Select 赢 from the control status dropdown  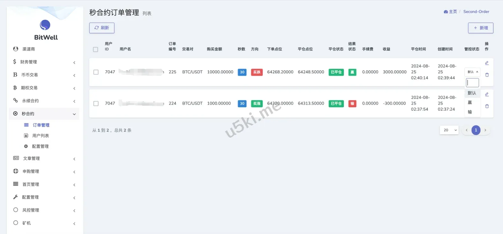pos(470,103)
